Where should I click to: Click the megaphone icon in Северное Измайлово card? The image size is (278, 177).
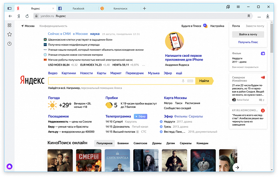click(263, 77)
